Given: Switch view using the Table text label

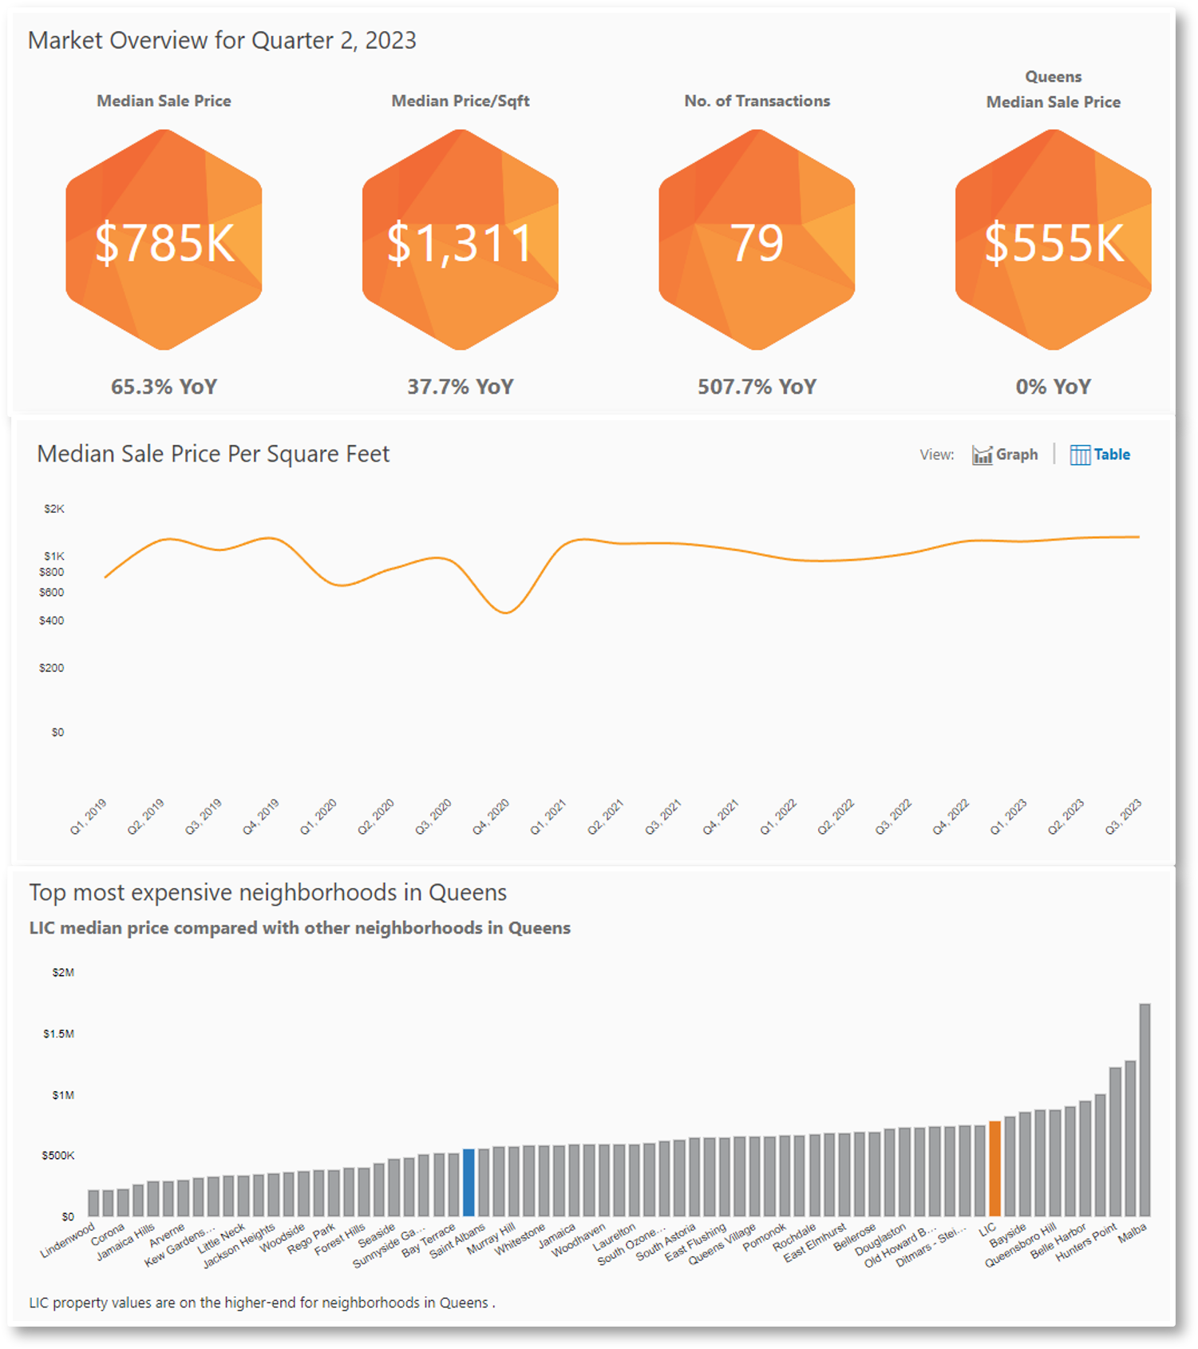Looking at the screenshot, I should point(1112,454).
